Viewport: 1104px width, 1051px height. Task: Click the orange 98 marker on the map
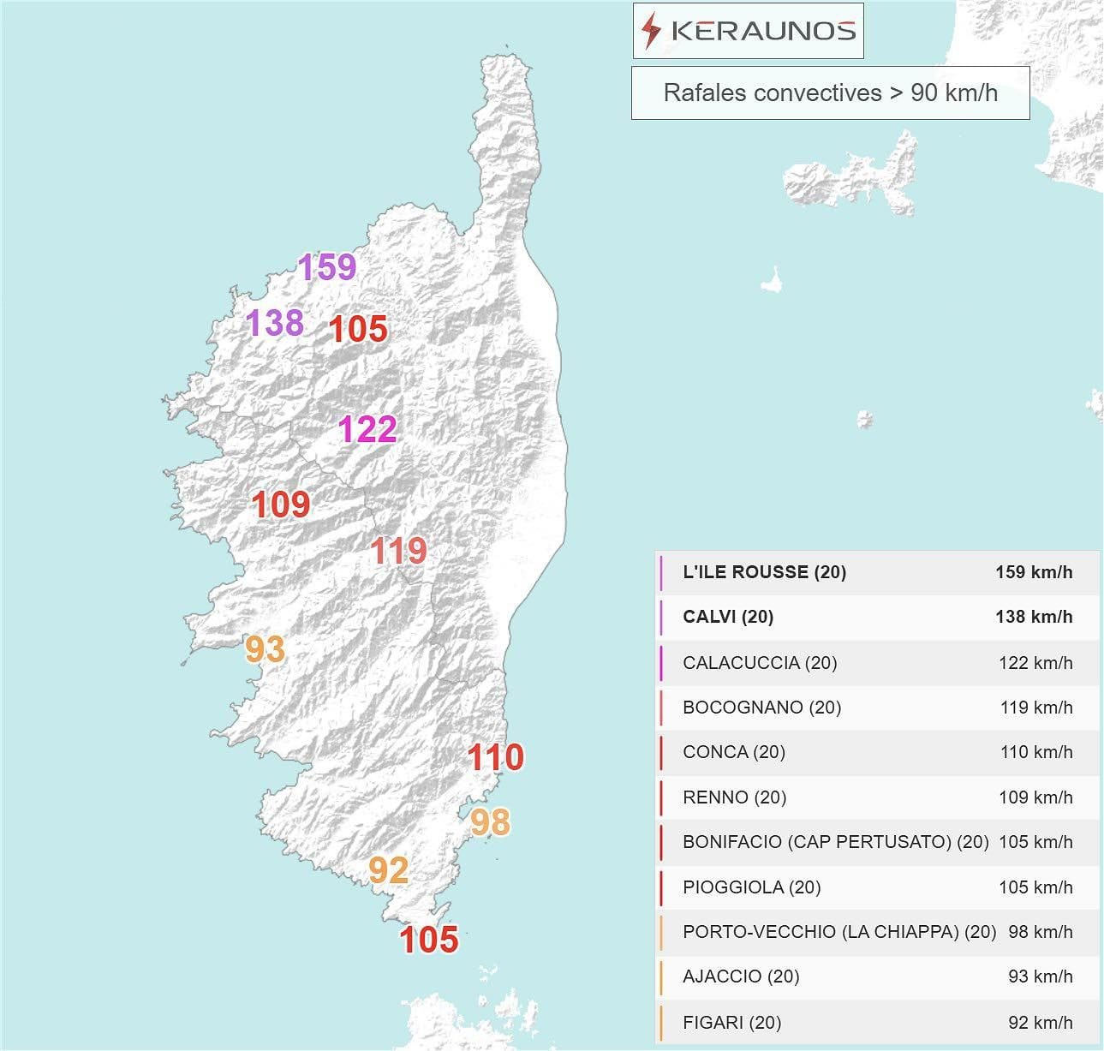491,822
